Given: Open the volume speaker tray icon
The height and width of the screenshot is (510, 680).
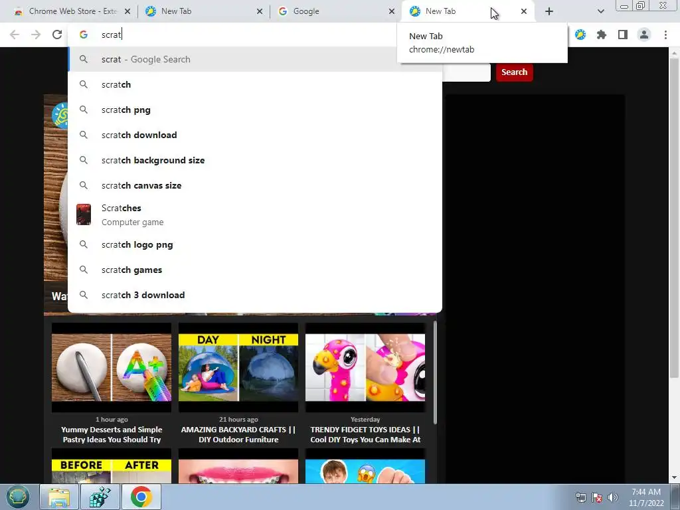Looking at the screenshot, I should (613, 497).
